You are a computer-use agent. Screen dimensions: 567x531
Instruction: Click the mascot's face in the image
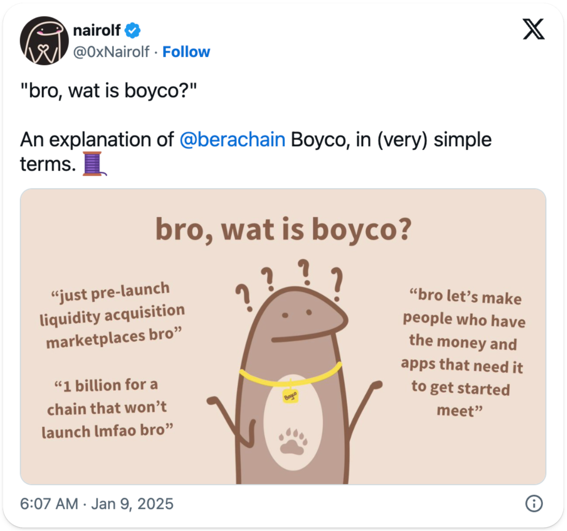[x=298, y=315]
